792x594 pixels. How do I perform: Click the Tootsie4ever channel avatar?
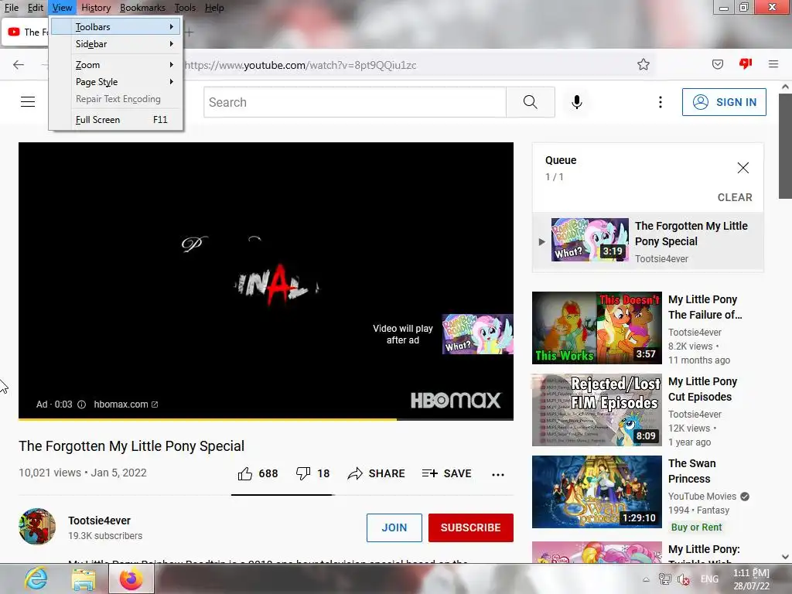[37, 526]
